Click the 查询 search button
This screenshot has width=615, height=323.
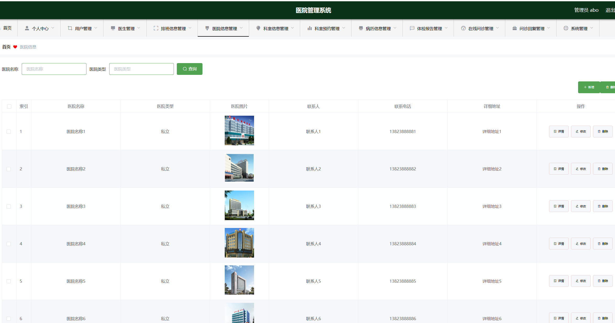pyautogui.click(x=189, y=69)
